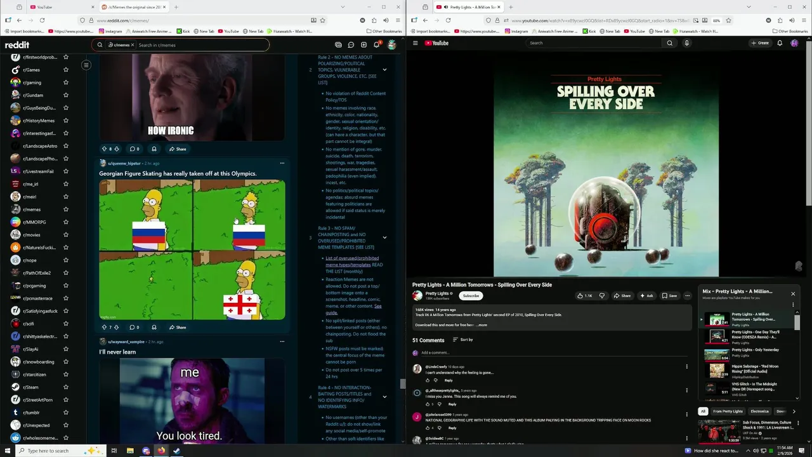Image resolution: width=812 pixels, height=457 pixels.
Task: Open YouTube notifications bell
Action: pyautogui.click(x=780, y=43)
